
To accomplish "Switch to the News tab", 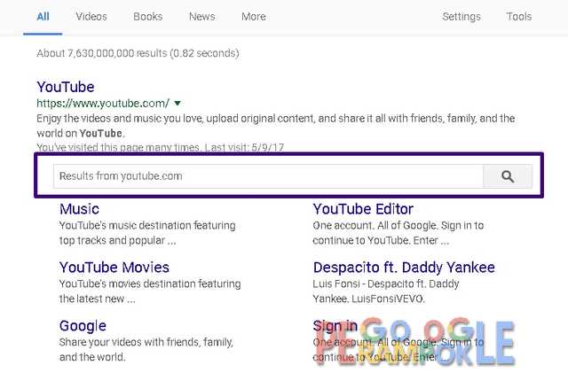I will 202,17.
